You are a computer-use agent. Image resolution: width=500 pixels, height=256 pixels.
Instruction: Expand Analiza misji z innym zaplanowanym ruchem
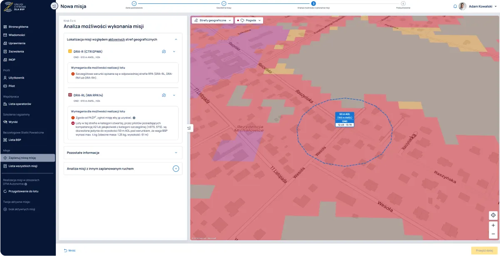[x=176, y=169]
